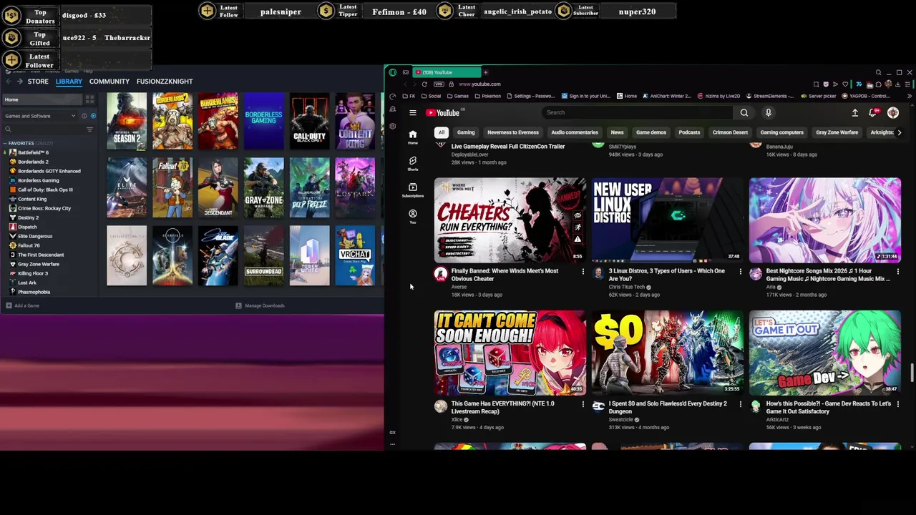Open Shorts in YouTube sidebar
916x515 pixels.
point(413,163)
